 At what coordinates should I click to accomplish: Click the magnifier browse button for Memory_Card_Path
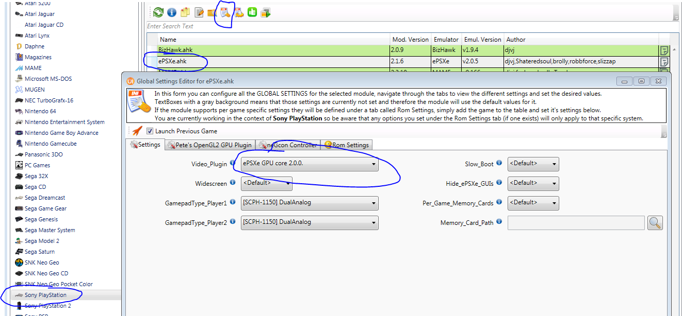click(x=655, y=223)
